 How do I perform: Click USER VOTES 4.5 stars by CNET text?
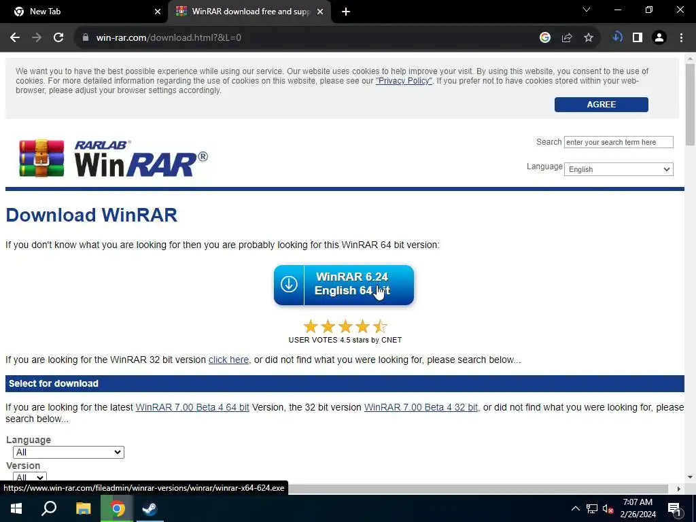point(345,340)
